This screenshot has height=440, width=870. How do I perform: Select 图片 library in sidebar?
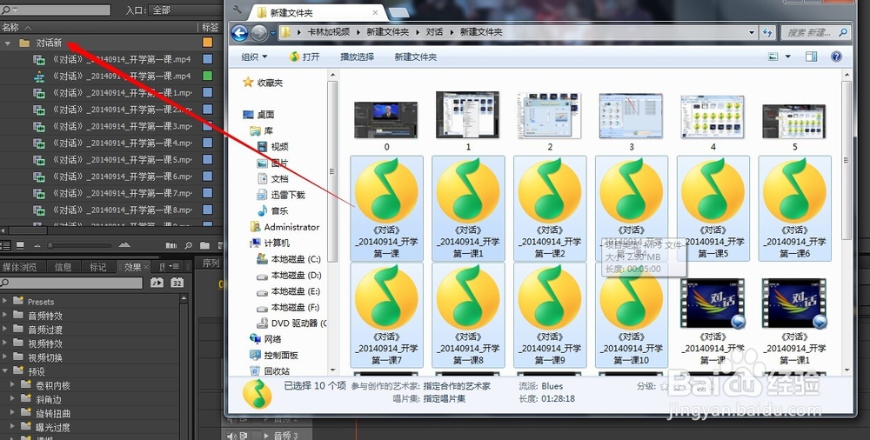tap(273, 163)
